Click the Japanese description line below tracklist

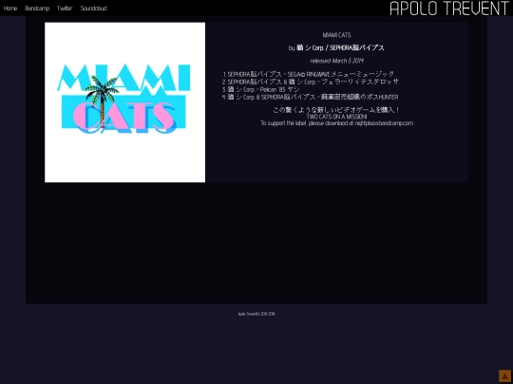tap(336, 110)
